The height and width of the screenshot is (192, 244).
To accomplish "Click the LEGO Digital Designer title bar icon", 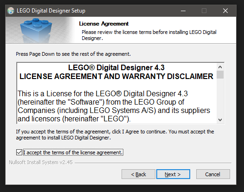I will tap(11, 11).
